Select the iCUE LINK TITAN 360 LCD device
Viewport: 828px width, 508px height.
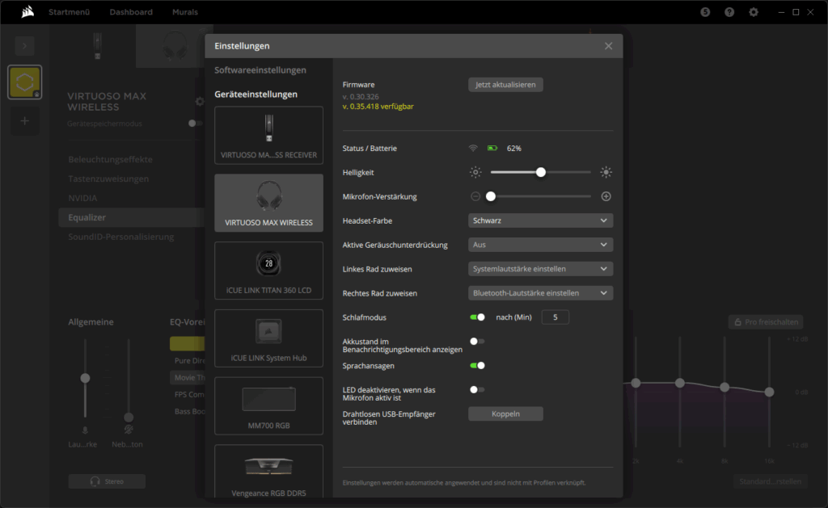coord(268,270)
